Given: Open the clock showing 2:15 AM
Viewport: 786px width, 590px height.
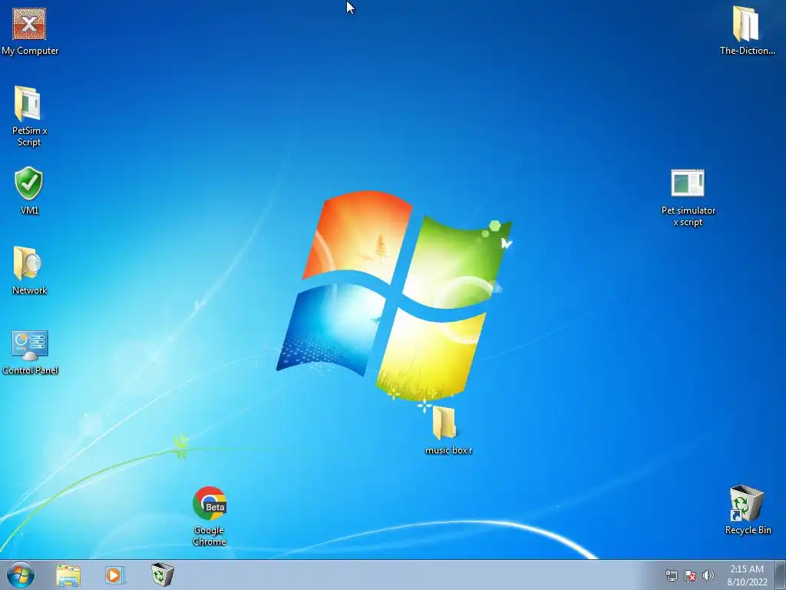Looking at the screenshot, I should [x=747, y=575].
